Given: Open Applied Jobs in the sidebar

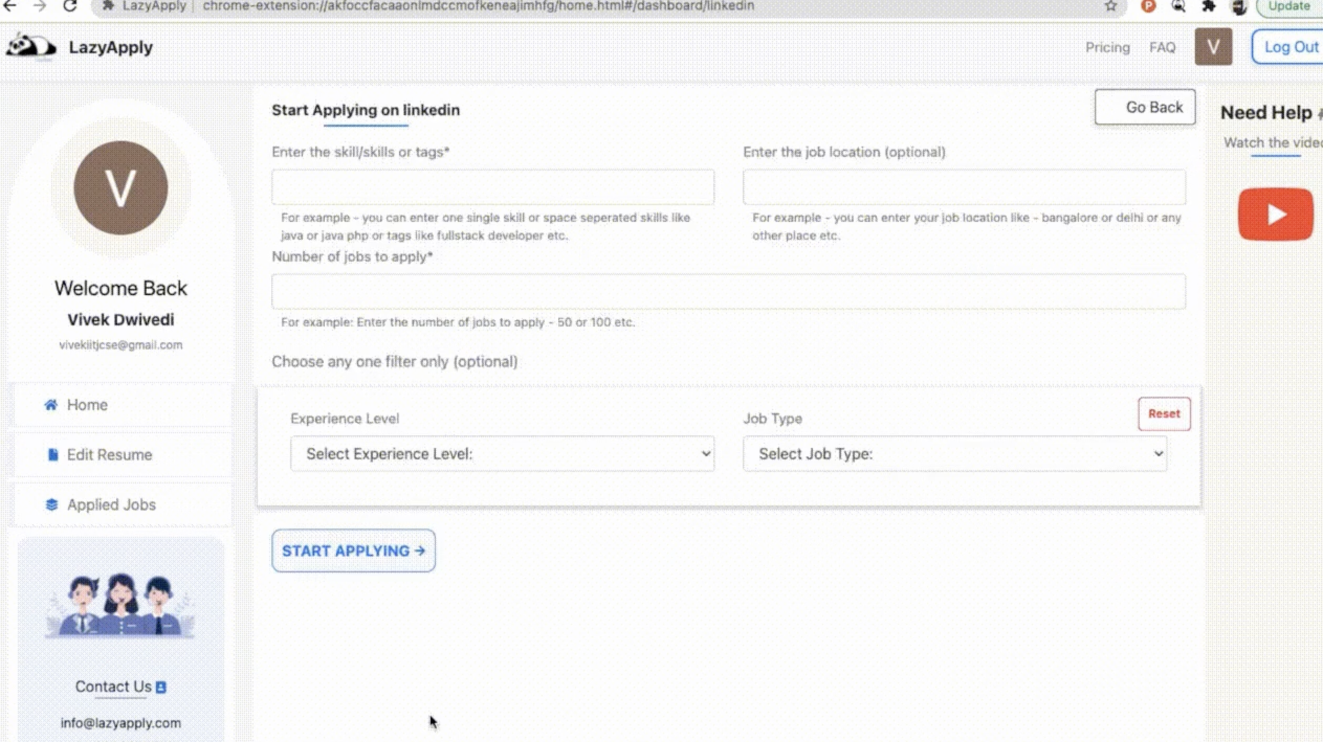Looking at the screenshot, I should tap(122, 504).
